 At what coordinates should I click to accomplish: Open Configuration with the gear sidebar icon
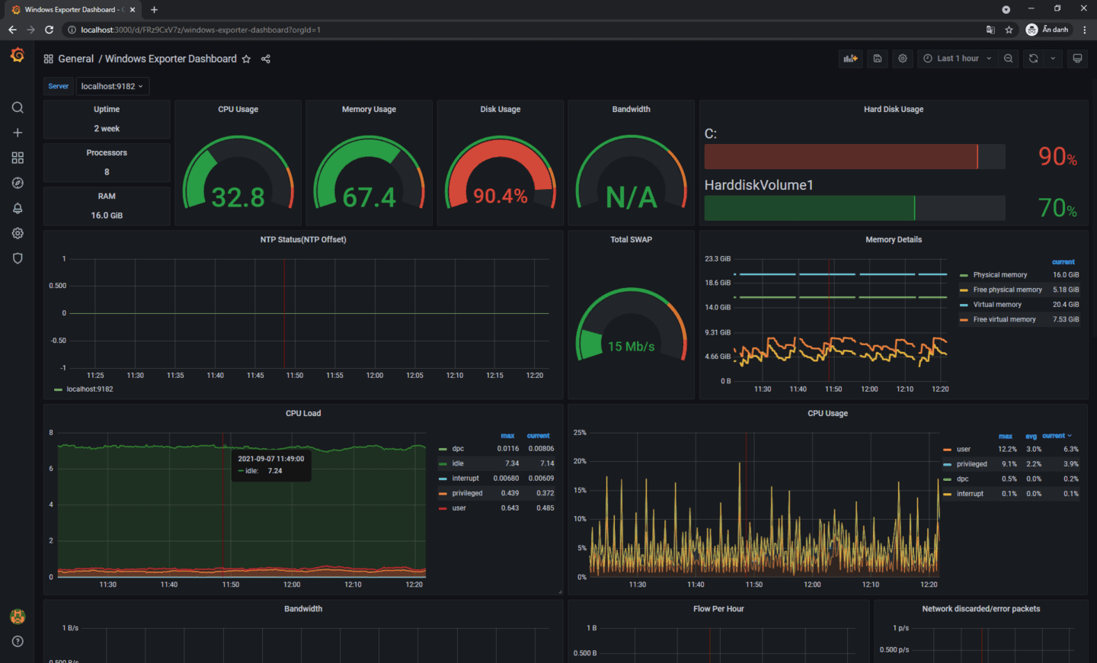pos(18,232)
